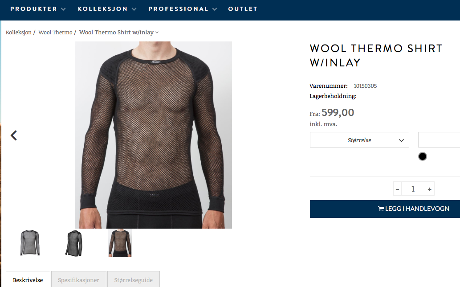Click the quantity input field

point(413,189)
